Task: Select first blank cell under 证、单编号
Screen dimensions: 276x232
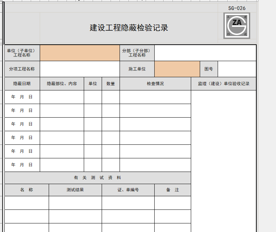Action: tap(128, 203)
